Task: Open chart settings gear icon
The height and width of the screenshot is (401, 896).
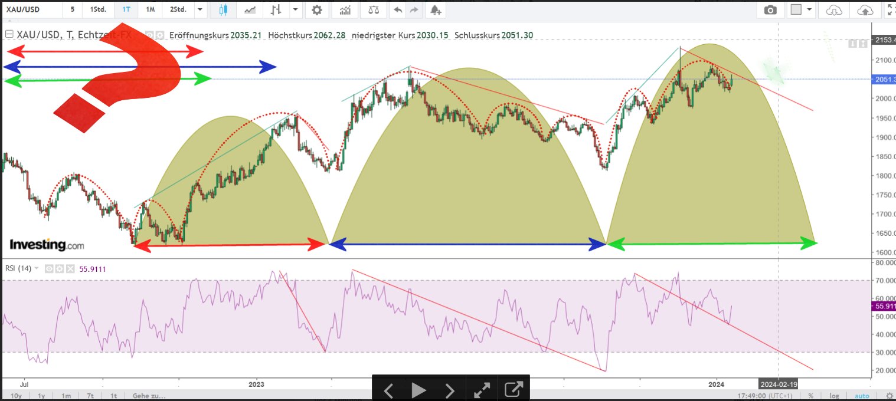Action: [x=317, y=10]
